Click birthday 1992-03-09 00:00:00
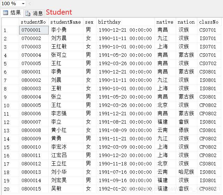 coord(125,147)
